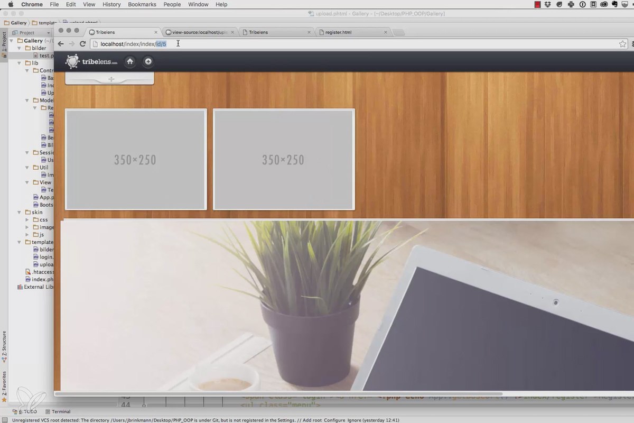Click the red recording menu bar icon
The image size is (634, 423).
click(x=537, y=4)
